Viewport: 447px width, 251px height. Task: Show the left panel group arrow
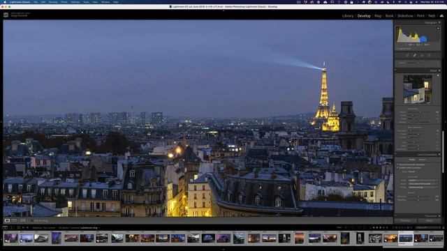(1, 122)
